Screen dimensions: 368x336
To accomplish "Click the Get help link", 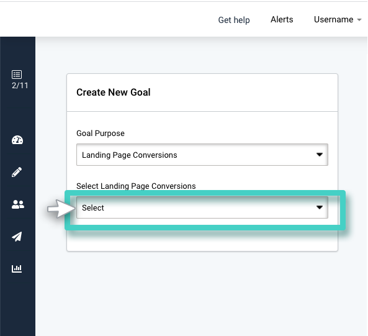I will (x=234, y=20).
